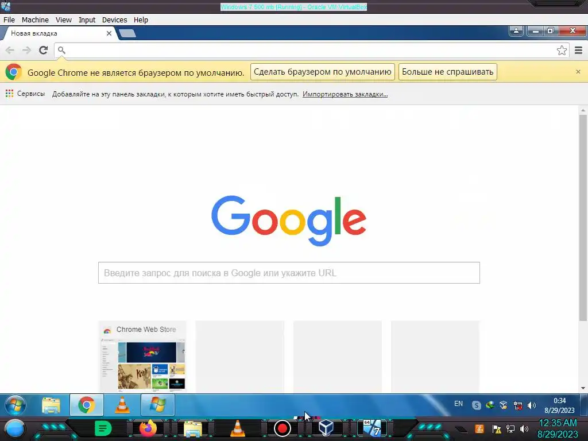Open VirtualBox Help menu
Viewport: 588px width, 441px height.
click(141, 20)
